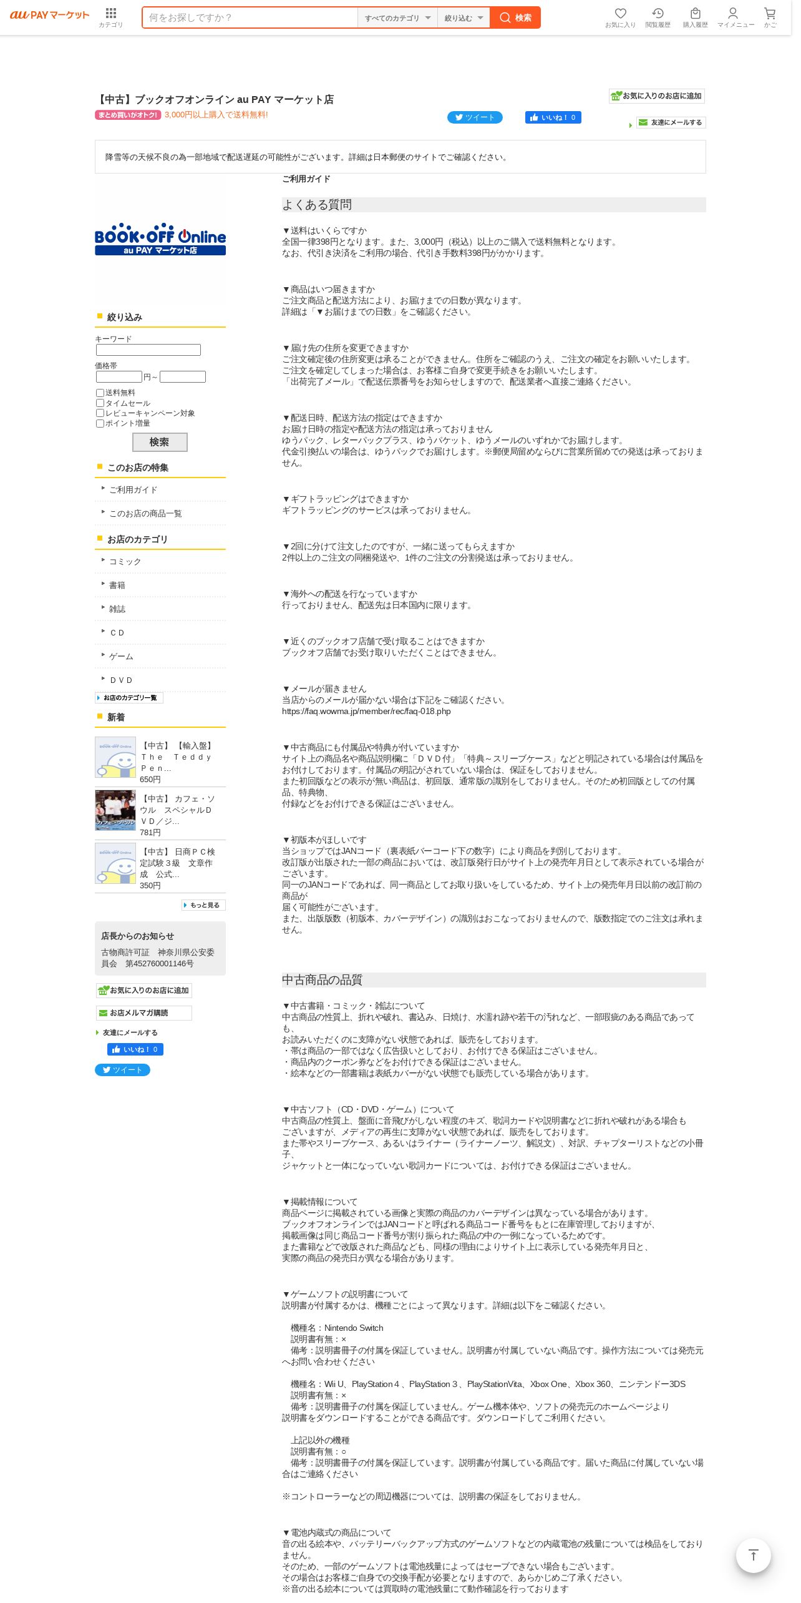801x1603 pixels.
Task: Open カフェ・ソウル スペシャルDVD title link
Action: click(177, 810)
